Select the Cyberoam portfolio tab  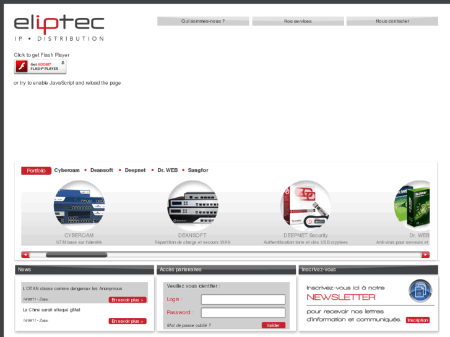click(67, 170)
